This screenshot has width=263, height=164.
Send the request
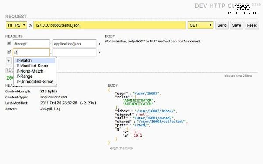tap(222, 25)
